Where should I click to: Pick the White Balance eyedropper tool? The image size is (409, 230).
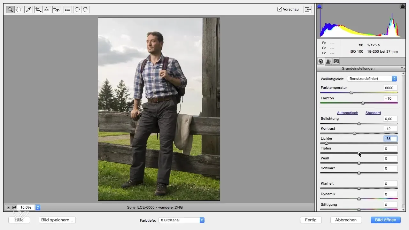click(28, 10)
